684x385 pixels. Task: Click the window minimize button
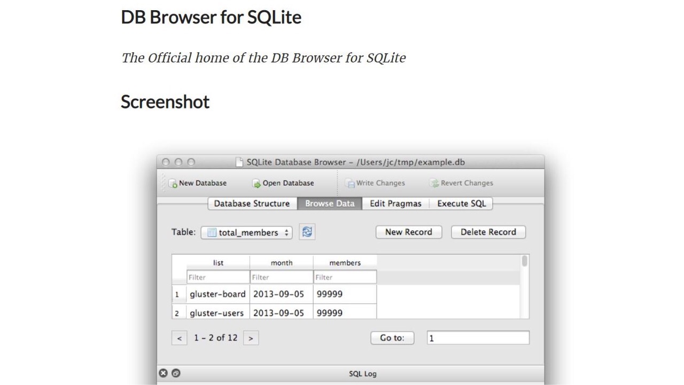(178, 162)
